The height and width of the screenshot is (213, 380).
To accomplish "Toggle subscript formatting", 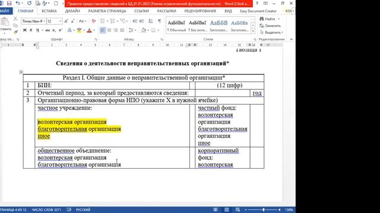I will point(54,30).
